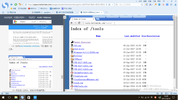Click the Crack.rar link
Viewport: 178px width, 100px height.
(78, 83)
